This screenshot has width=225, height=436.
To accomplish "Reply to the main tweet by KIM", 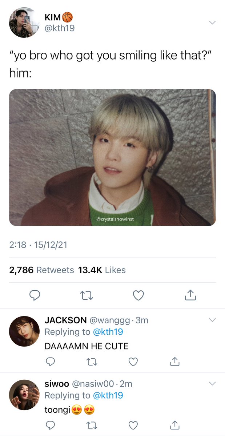I will [x=35, y=296].
